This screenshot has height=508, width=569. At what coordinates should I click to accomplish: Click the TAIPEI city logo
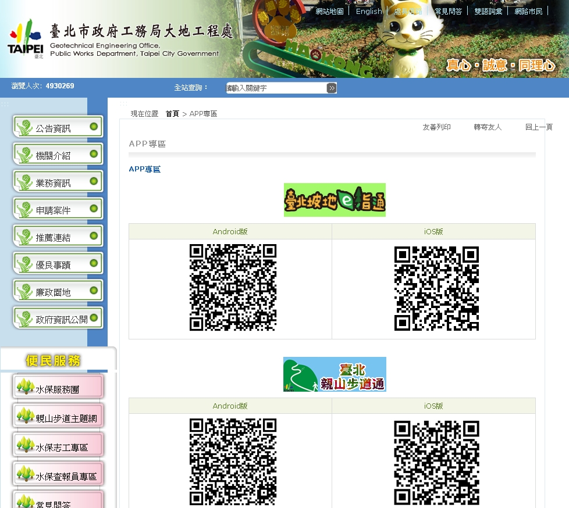pos(26,40)
